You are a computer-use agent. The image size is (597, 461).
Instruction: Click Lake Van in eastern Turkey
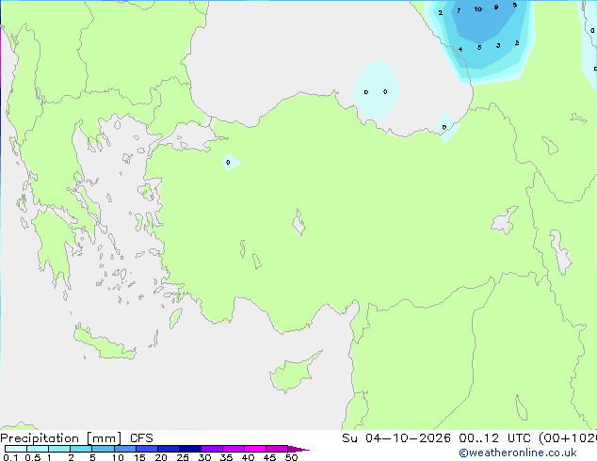[505, 220]
